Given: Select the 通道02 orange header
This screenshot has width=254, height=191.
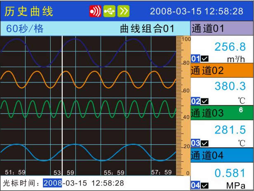Looking at the screenshot, I should 222,70.
